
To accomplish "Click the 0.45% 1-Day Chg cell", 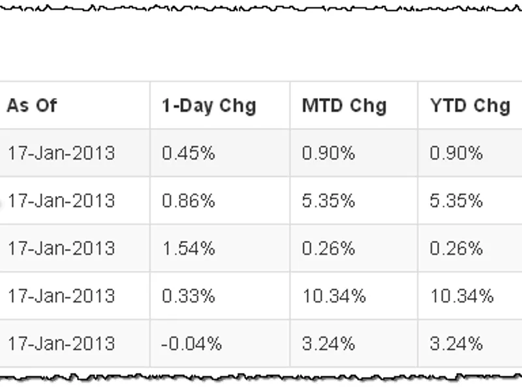I will click(189, 154).
